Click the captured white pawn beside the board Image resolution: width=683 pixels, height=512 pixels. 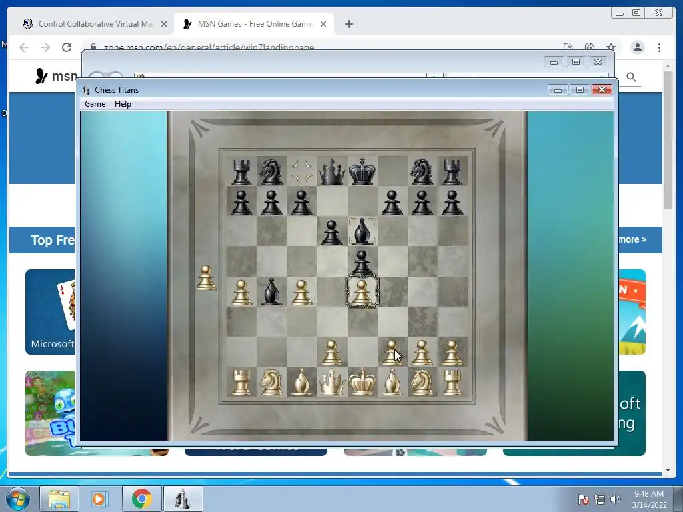(206, 278)
